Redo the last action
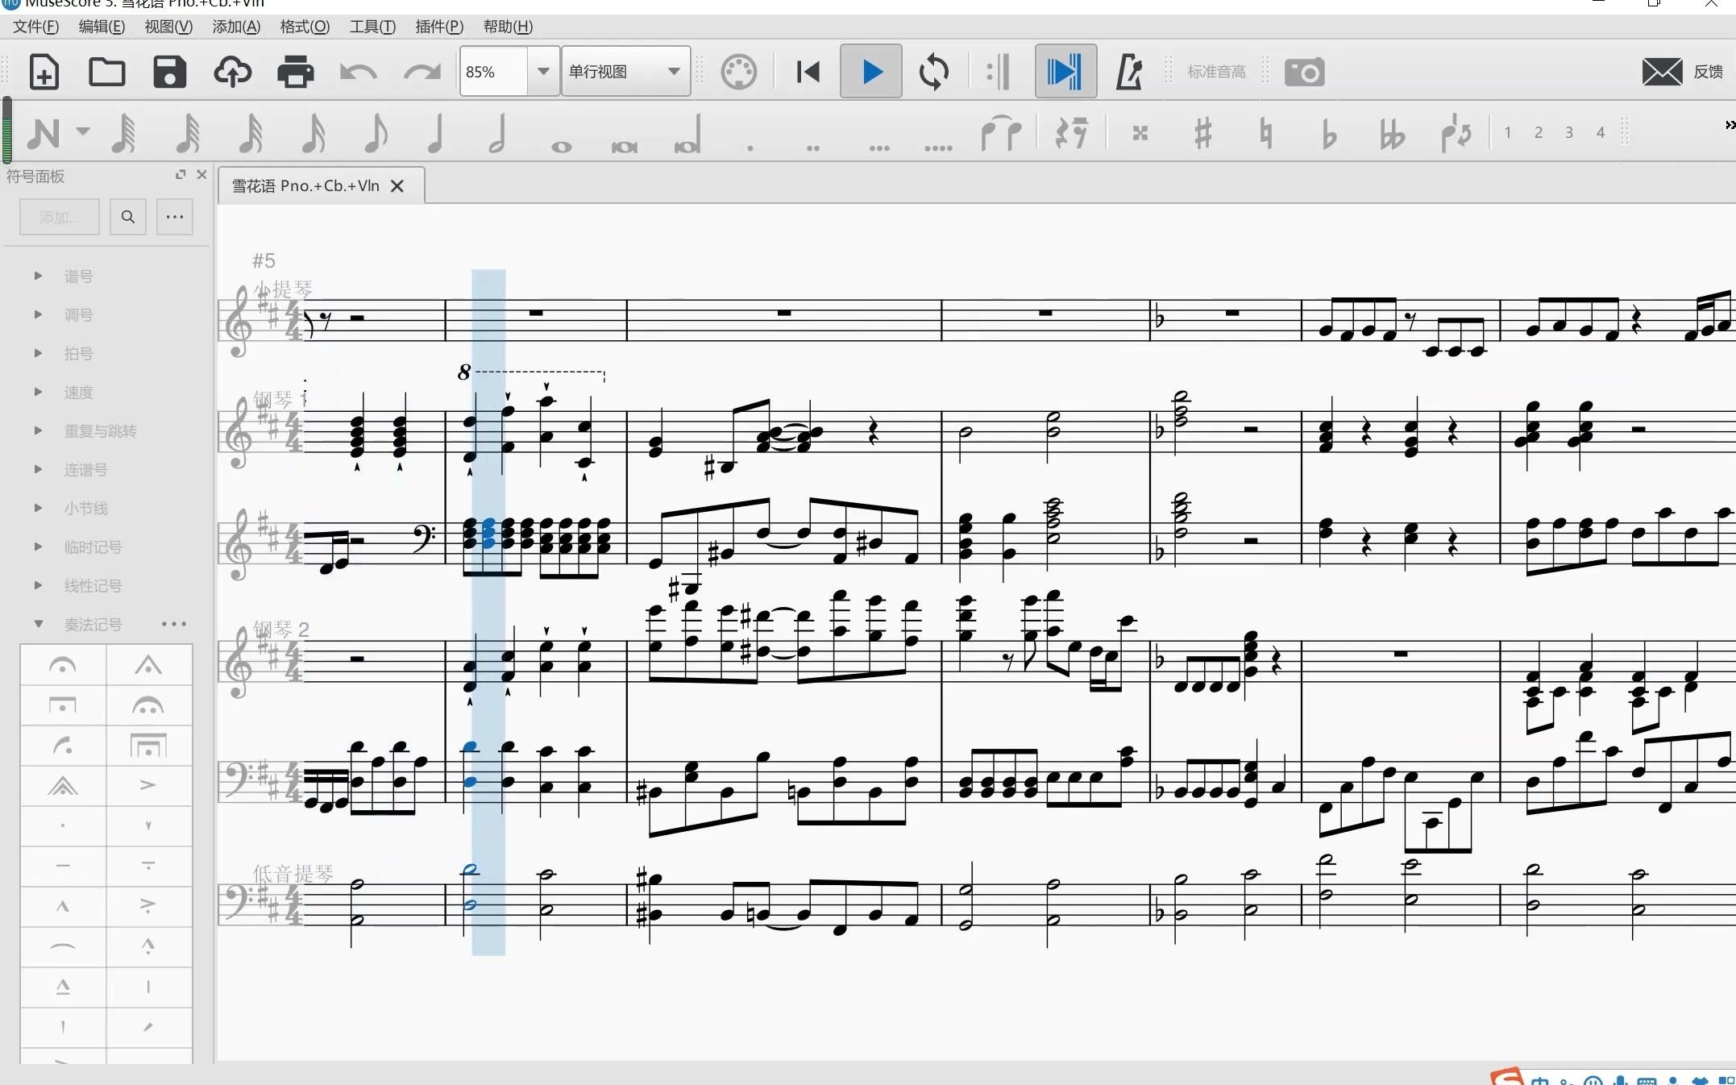The width and height of the screenshot is (1736, 1085). click(x=422, y=73)
